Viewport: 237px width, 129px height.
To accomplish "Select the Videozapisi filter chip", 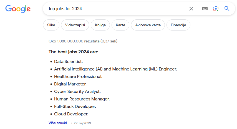I will [x=75, y=25].
